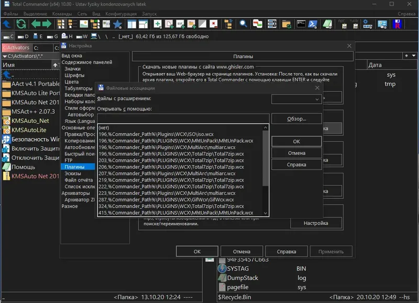
Task: Launch the PowerShell toolbar icon
Action: click(x=313, y=24)
